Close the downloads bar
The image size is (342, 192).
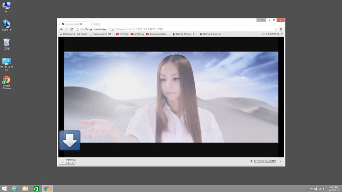(x=280, y=161)
